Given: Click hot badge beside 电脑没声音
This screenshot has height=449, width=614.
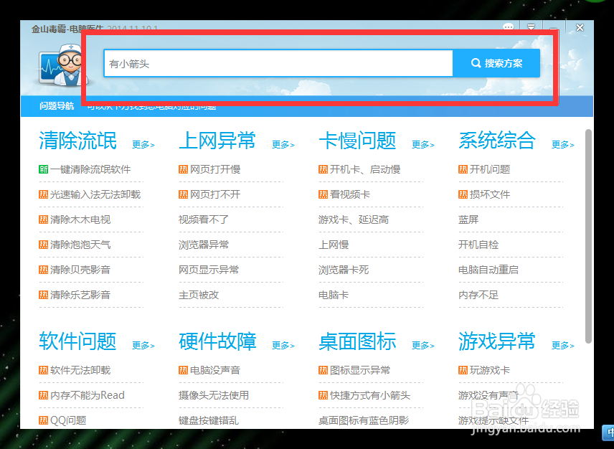Looking at the screenshot, I should click(183, 370).
